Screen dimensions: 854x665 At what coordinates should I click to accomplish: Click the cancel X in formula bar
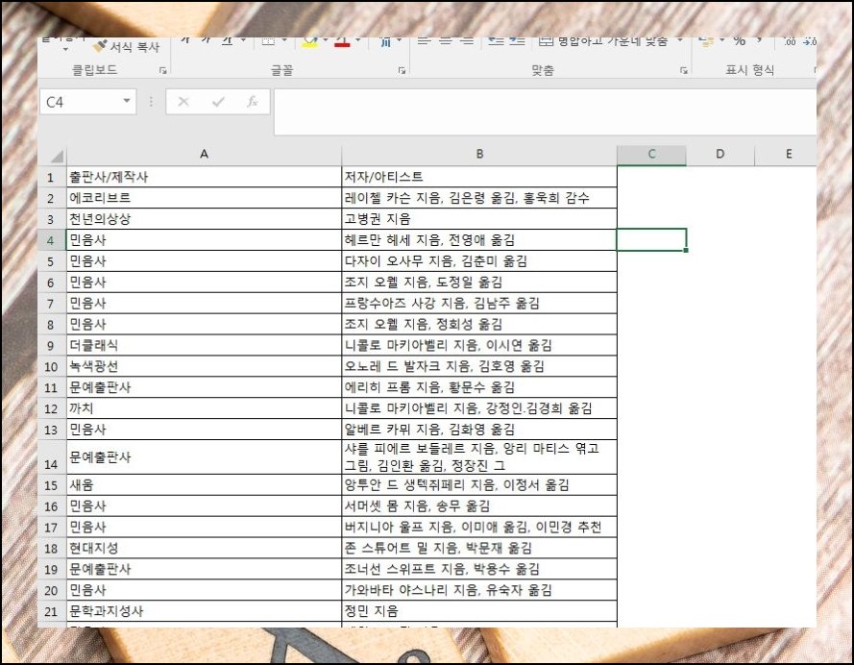183,101
